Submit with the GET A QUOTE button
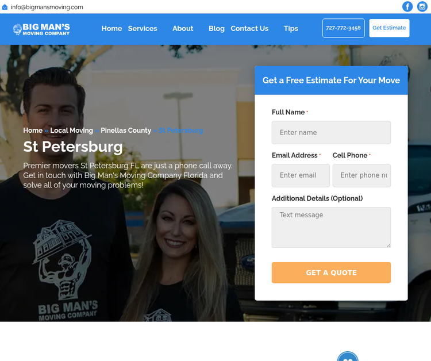This screenshot has width=431, height=361. (331, 272)
